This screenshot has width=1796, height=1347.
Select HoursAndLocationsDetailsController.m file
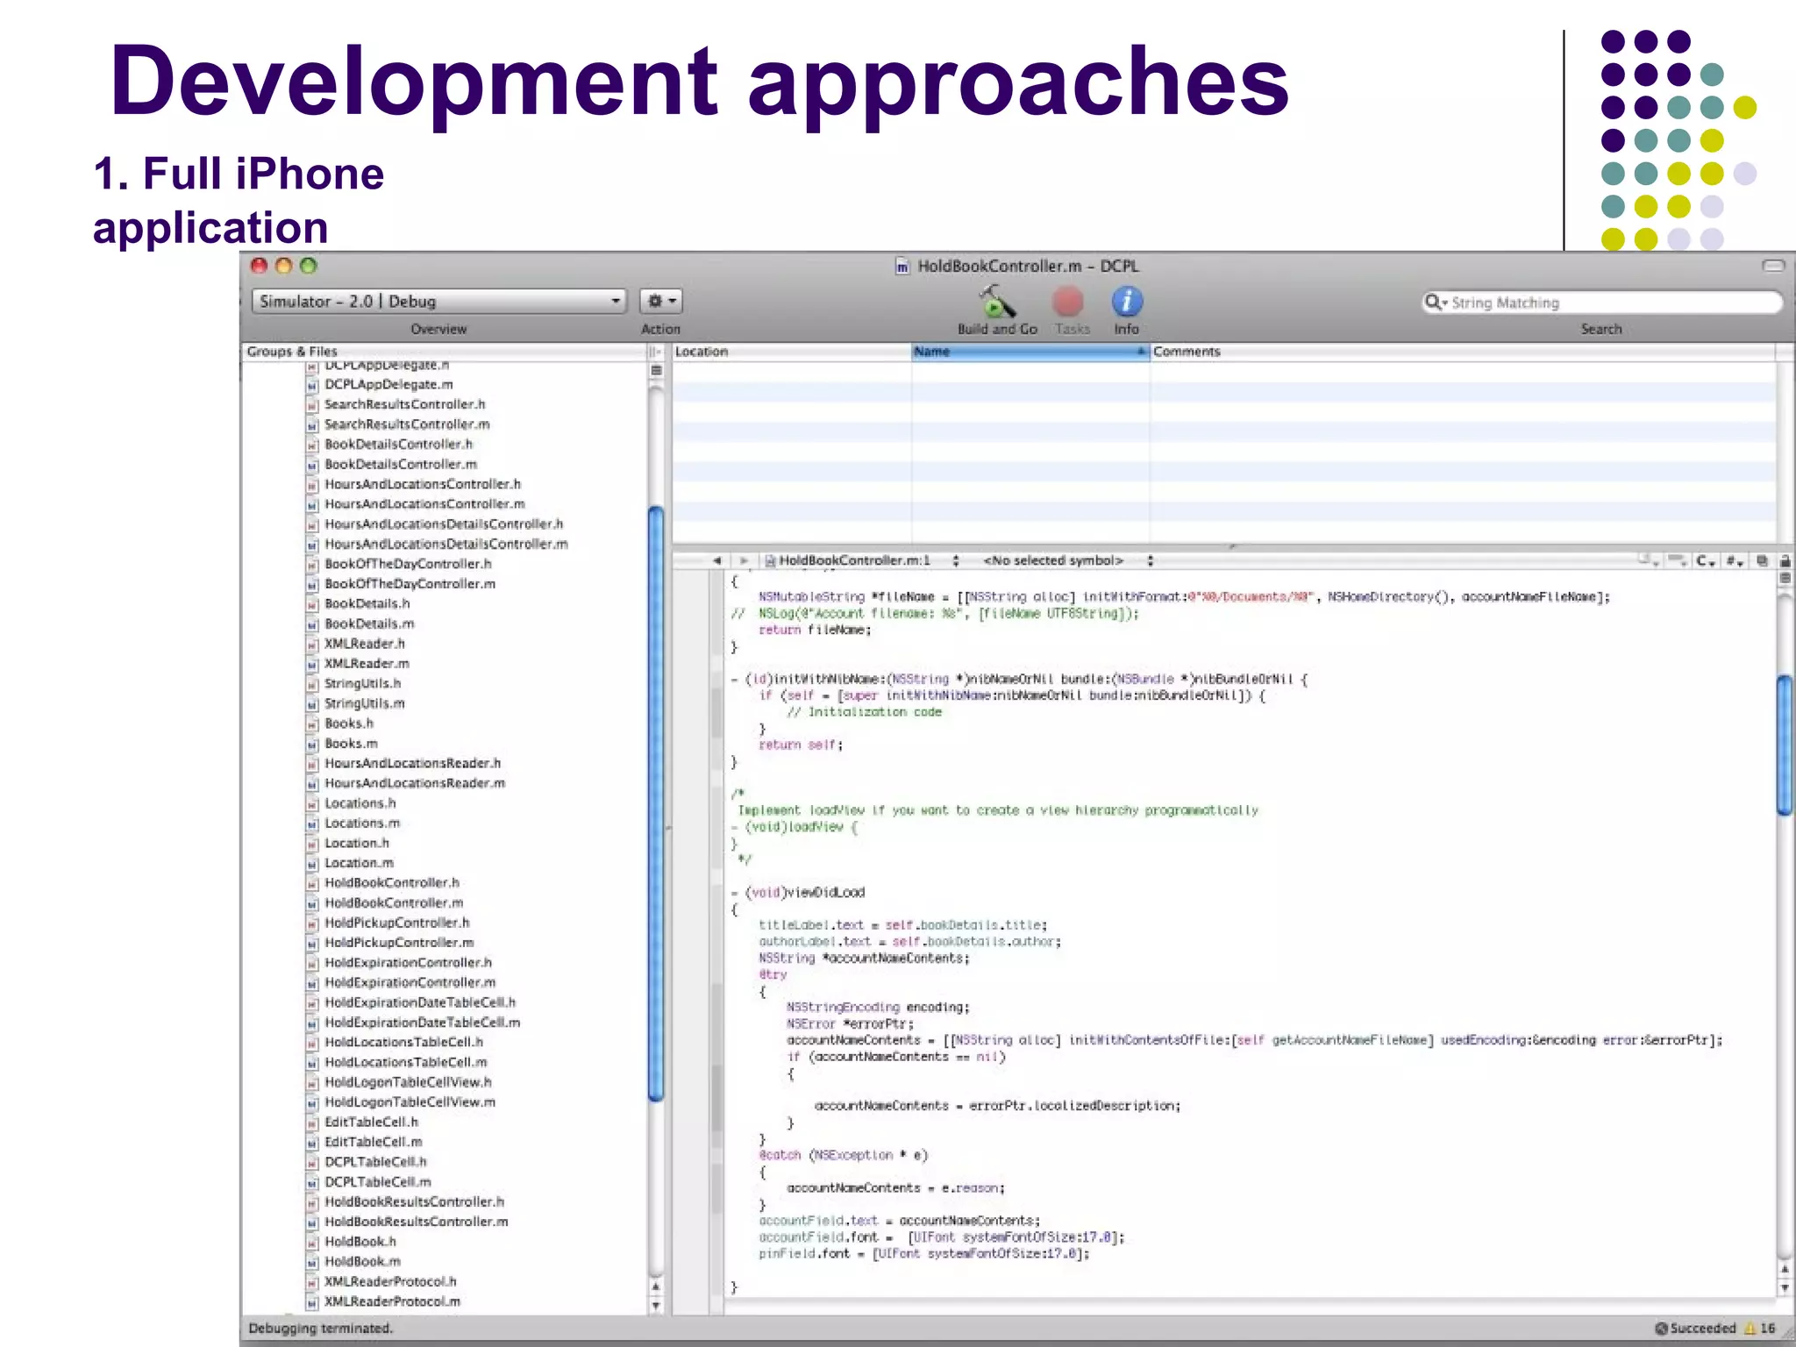click(x=445, y=544)
